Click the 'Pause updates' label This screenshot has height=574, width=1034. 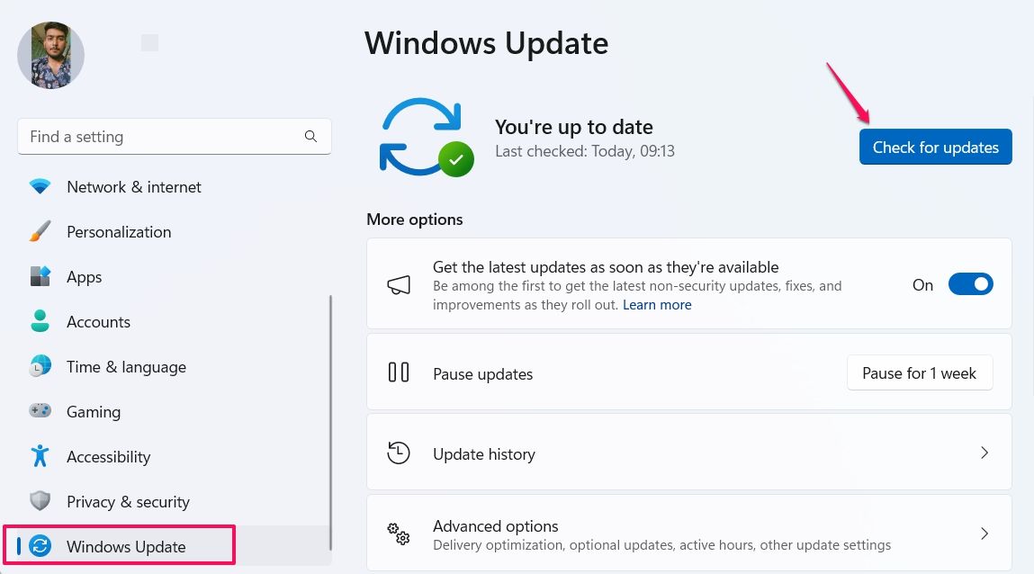482,373
